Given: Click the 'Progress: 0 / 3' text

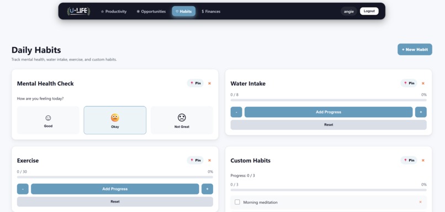Looking at the screenshot, I should click(x=242, y=176).
